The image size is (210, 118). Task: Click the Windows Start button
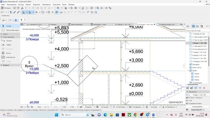(56, 115)
